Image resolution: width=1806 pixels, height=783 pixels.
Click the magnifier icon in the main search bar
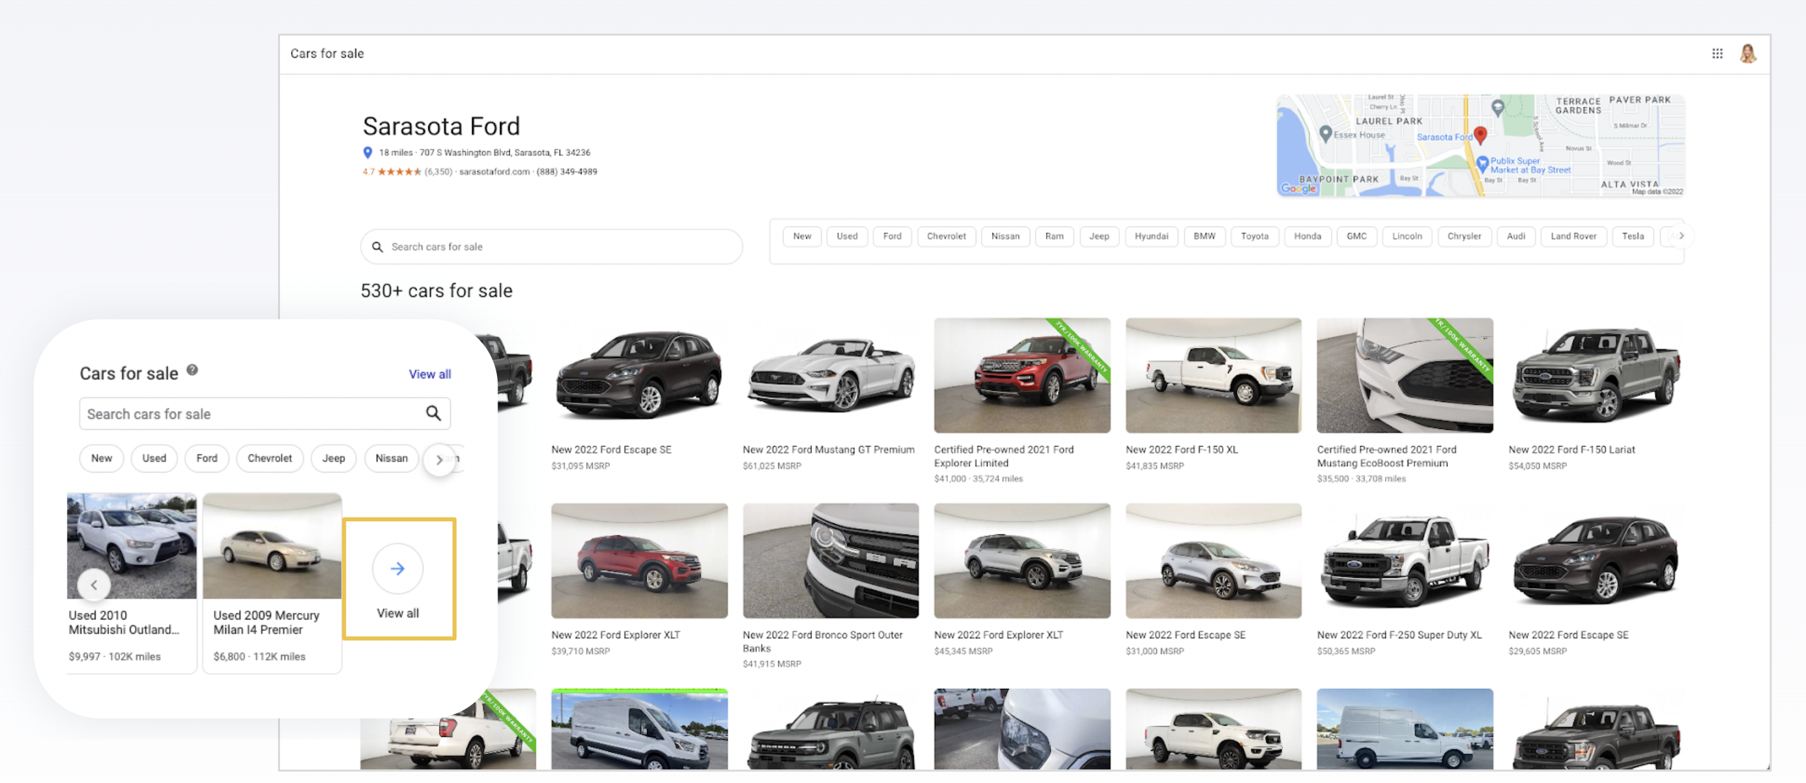pos(377,247)
